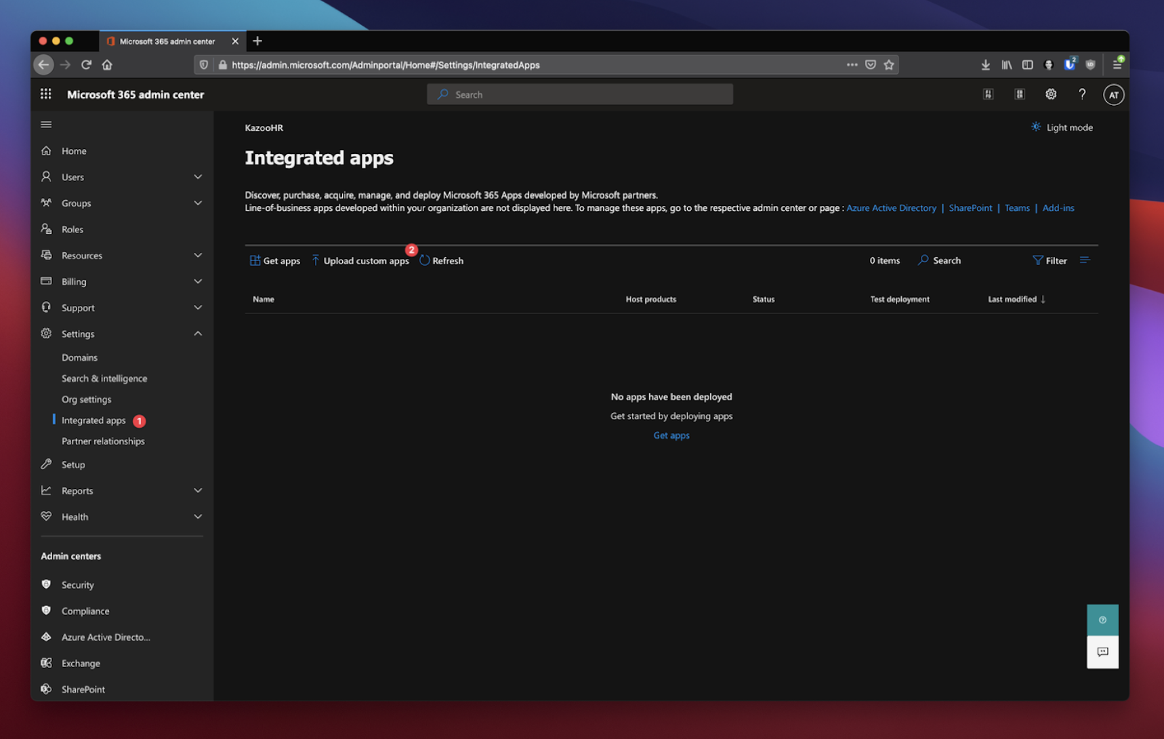Open the list view options icon
Viewport: 1164px width, 739px height.
[1085, 260]
